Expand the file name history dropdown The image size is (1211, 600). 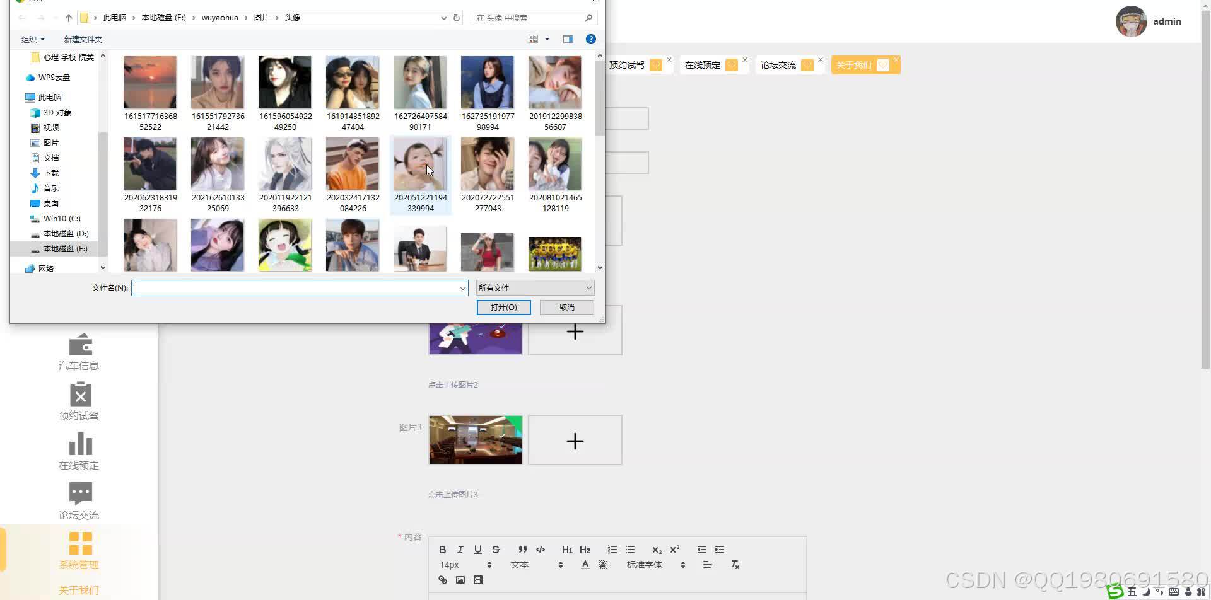462,288
